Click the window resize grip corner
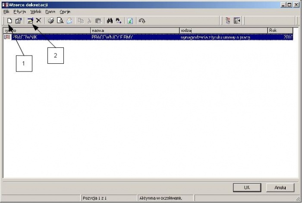302x203 pixels. pos(298,199)
